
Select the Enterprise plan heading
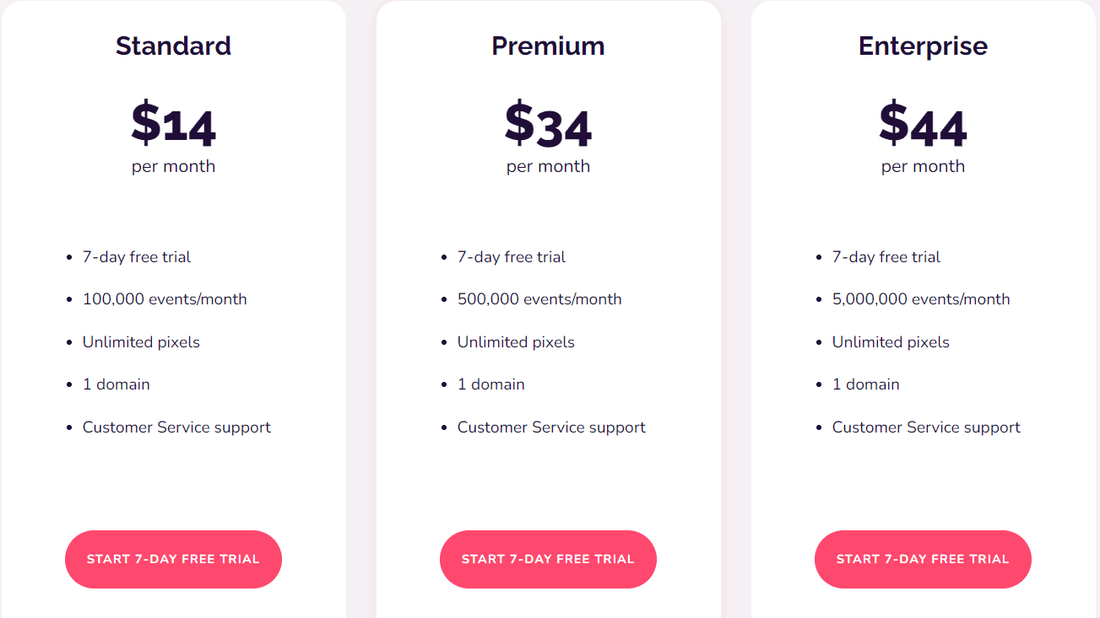point(923,46)
